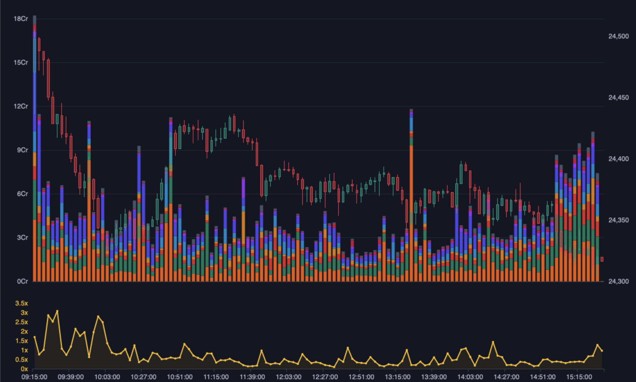Select the 12:03:00 time axis label
The width and height of the screenshot is (636, 382).
point(288,377)
